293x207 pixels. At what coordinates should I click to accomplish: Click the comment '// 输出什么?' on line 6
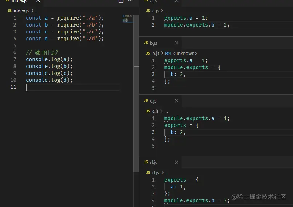coord(42,52)
